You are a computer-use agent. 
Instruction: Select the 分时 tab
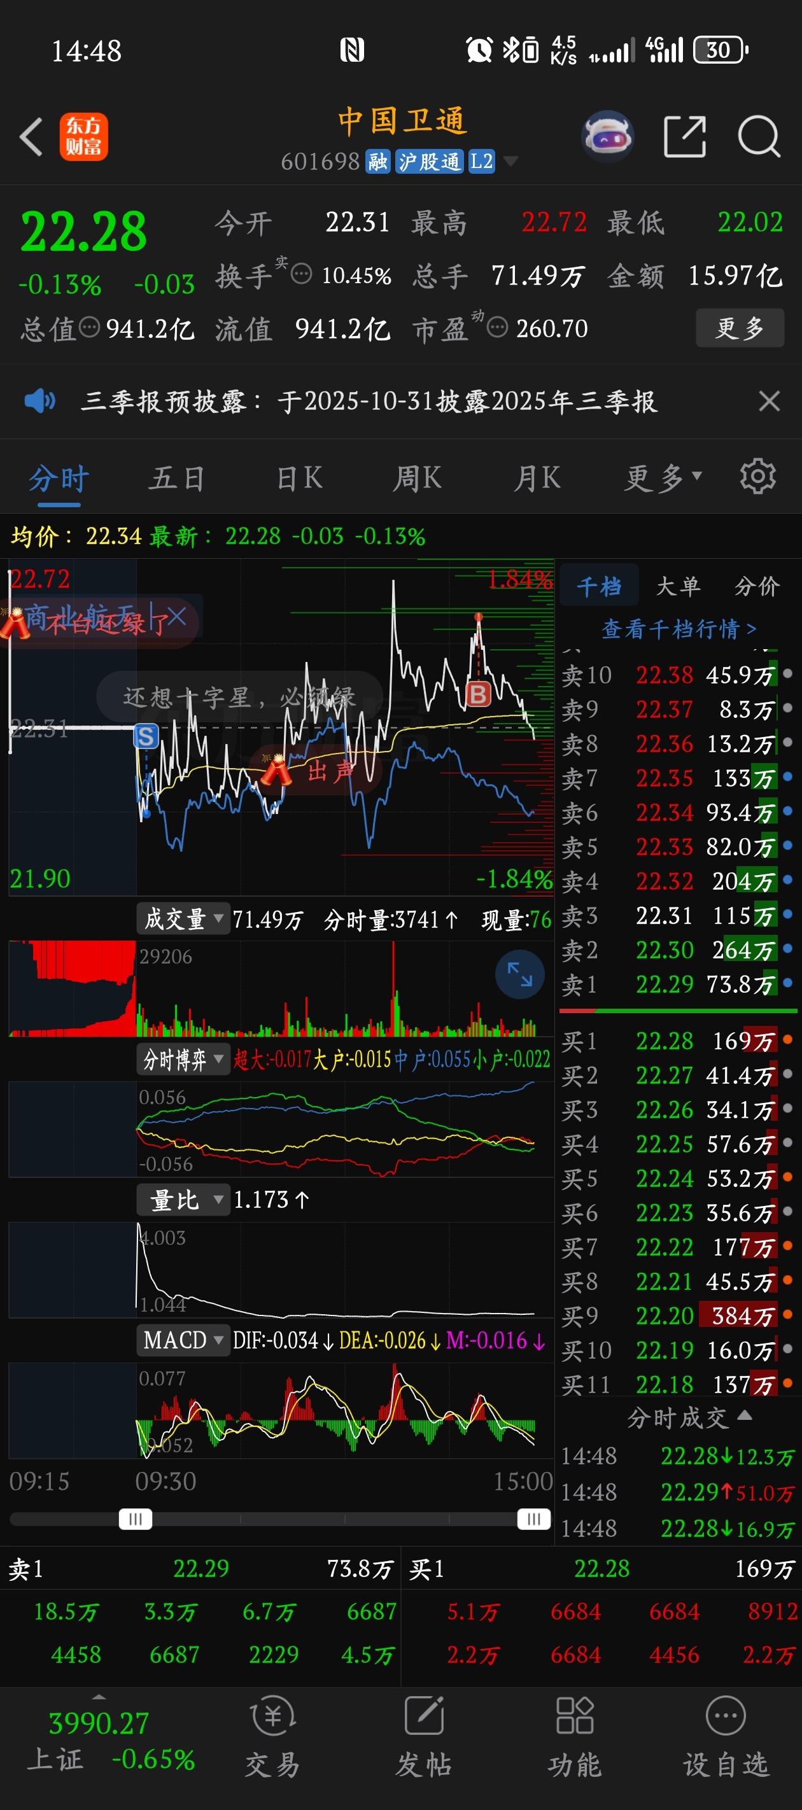click(x=59, y=479)
